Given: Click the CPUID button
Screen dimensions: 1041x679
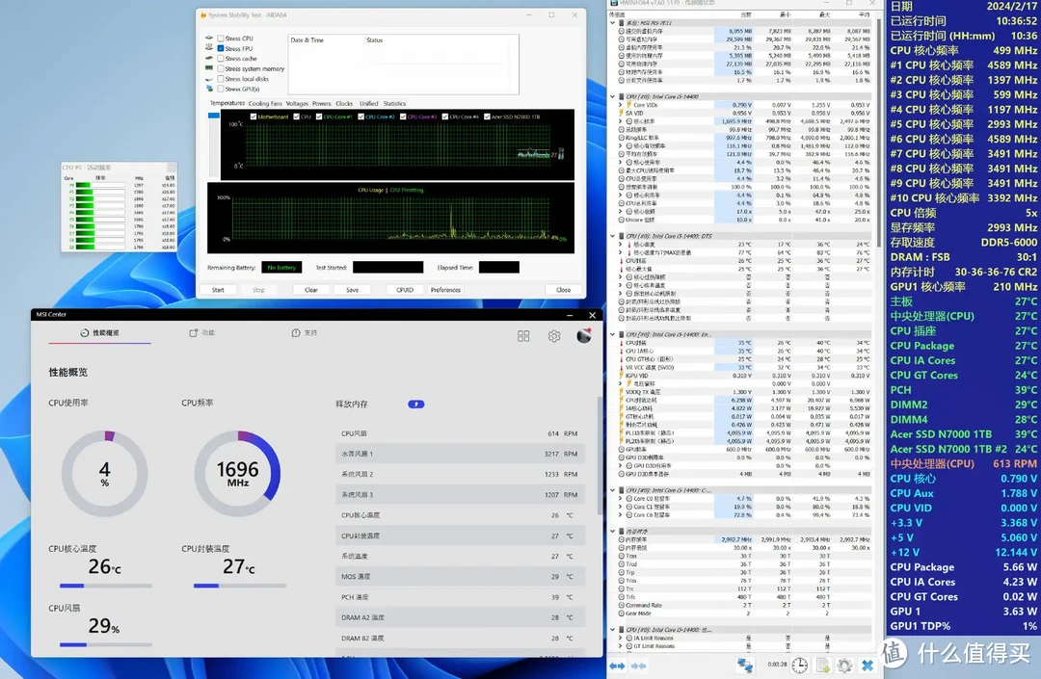Looking at the screenshot, I should (x=405, y=289).
